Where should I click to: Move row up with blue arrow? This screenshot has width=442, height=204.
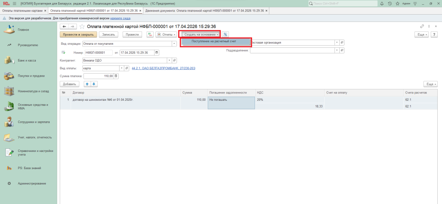click(87, 84)
